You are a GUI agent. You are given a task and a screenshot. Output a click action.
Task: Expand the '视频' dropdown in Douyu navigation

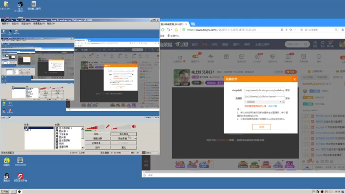click(x=225, y=44)
